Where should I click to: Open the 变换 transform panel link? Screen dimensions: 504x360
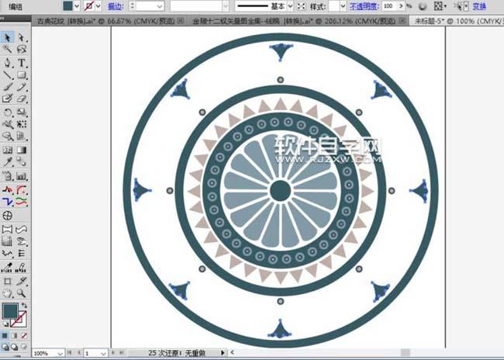pyautogui.click(x=479, y=6)
